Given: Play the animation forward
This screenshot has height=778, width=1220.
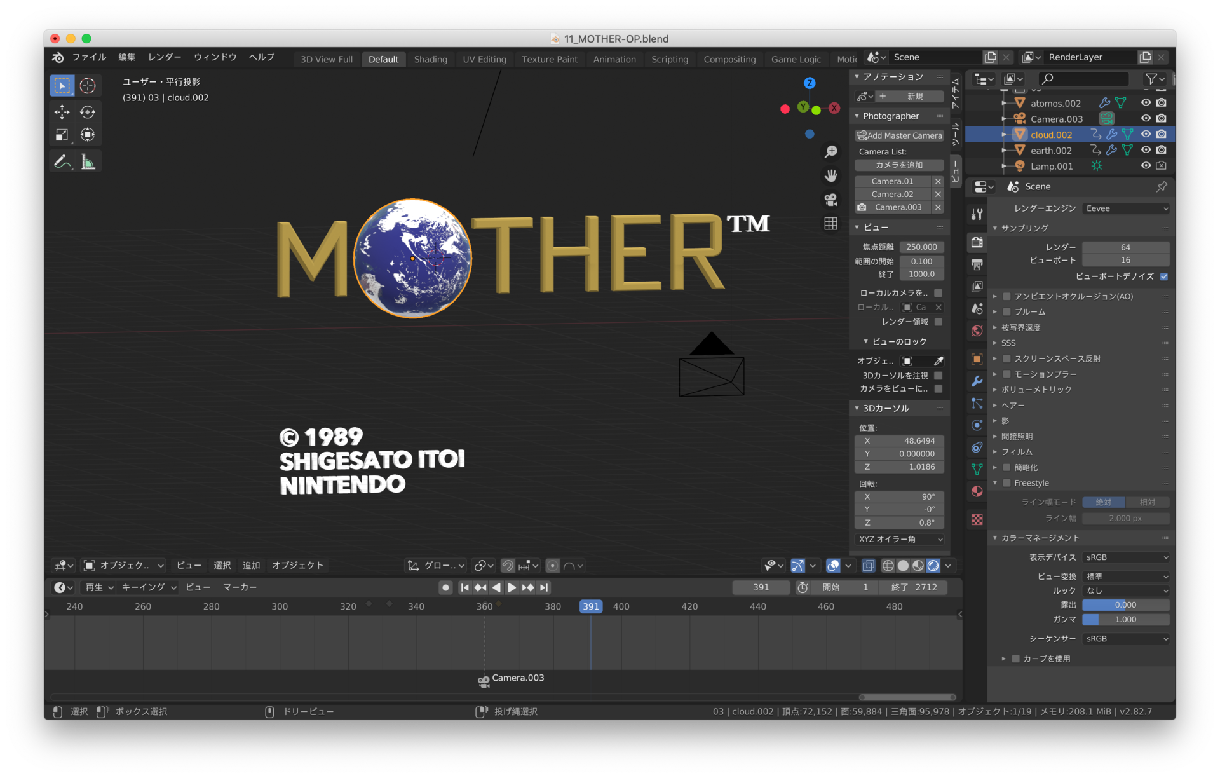Looking at the screenshot, I should coord(512,588).
